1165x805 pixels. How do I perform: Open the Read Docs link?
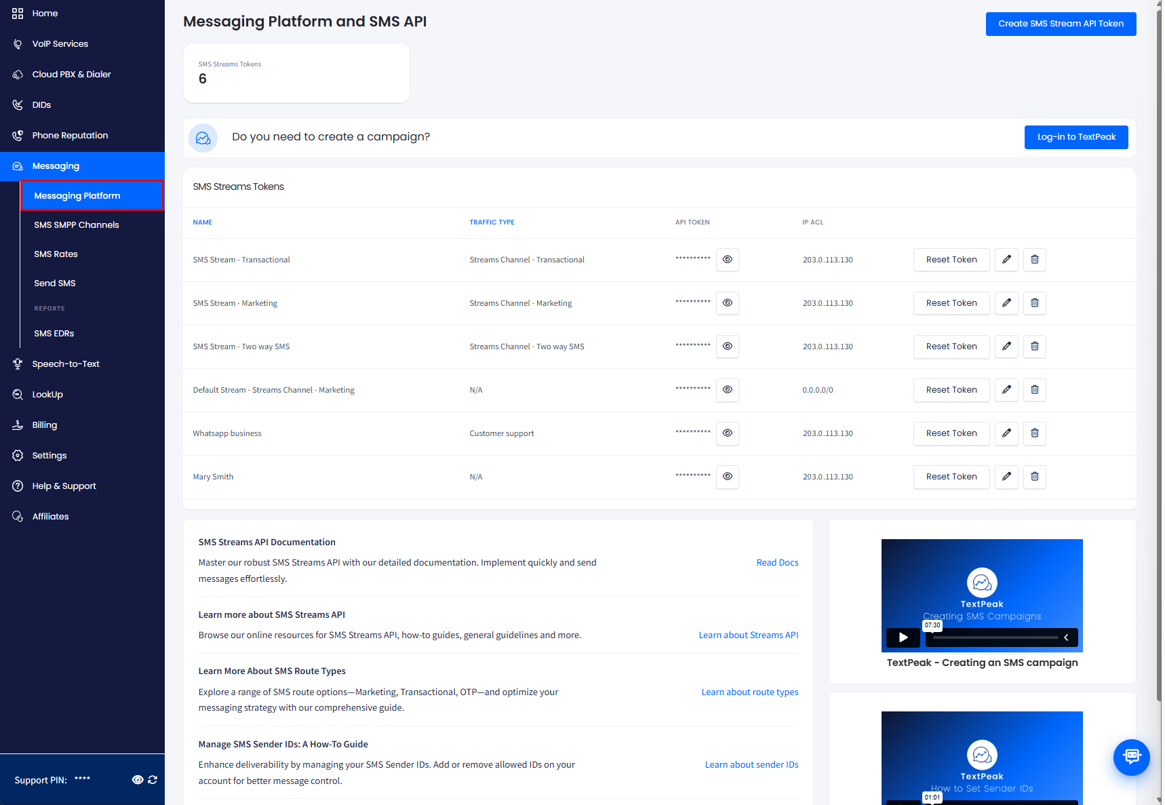click(777, 563)
